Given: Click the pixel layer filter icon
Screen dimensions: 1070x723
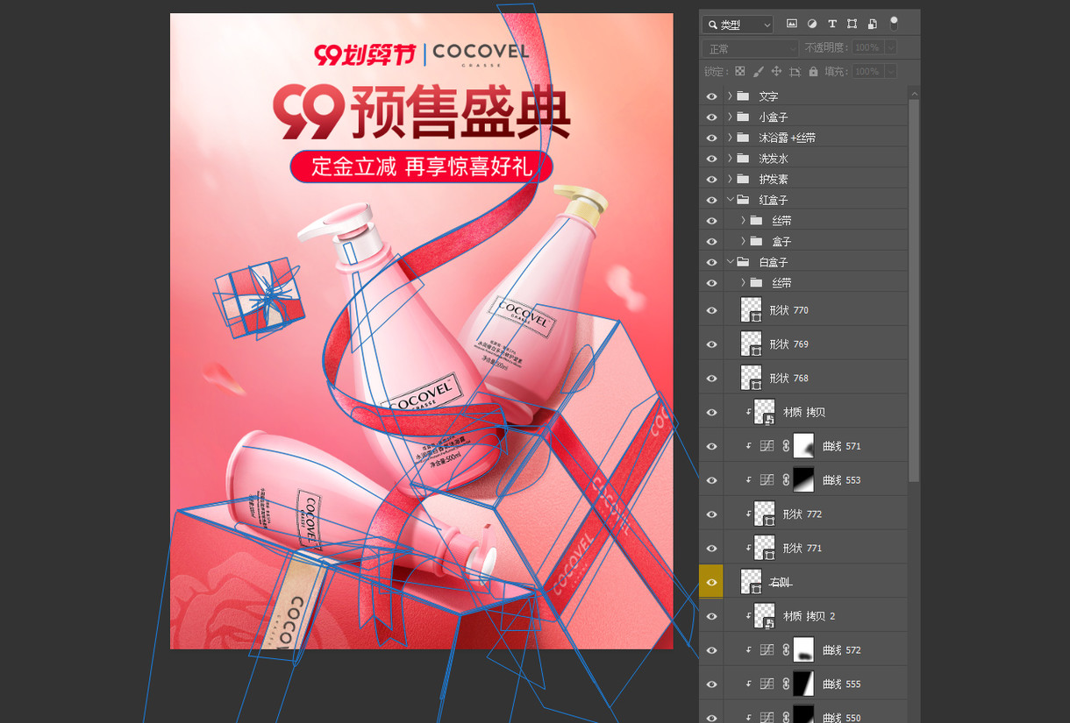Looking at the screenshot, I should point(792,24).
